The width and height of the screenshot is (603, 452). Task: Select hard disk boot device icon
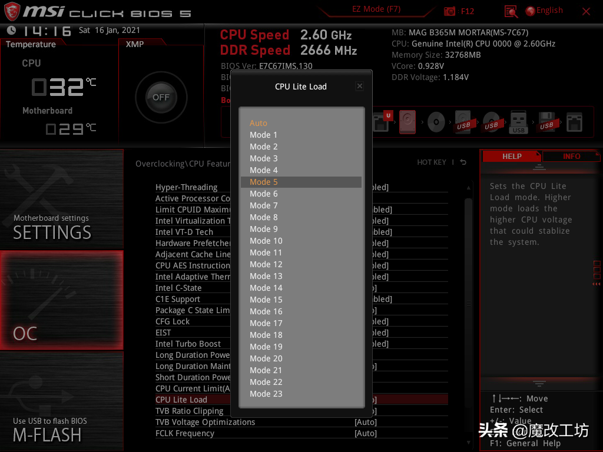(x=407, y=122)
